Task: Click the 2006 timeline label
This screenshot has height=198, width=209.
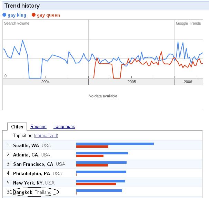Action: click(188, 82)
